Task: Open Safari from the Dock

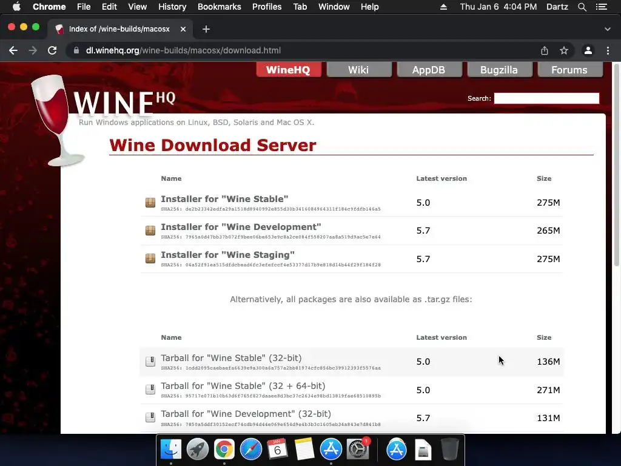Action: (250, 450)
